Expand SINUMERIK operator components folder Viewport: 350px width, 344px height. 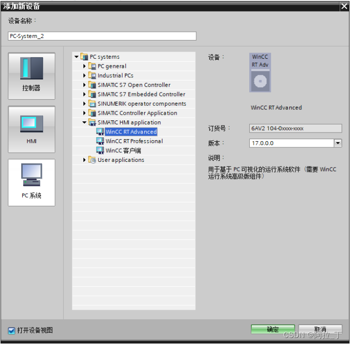84,104
